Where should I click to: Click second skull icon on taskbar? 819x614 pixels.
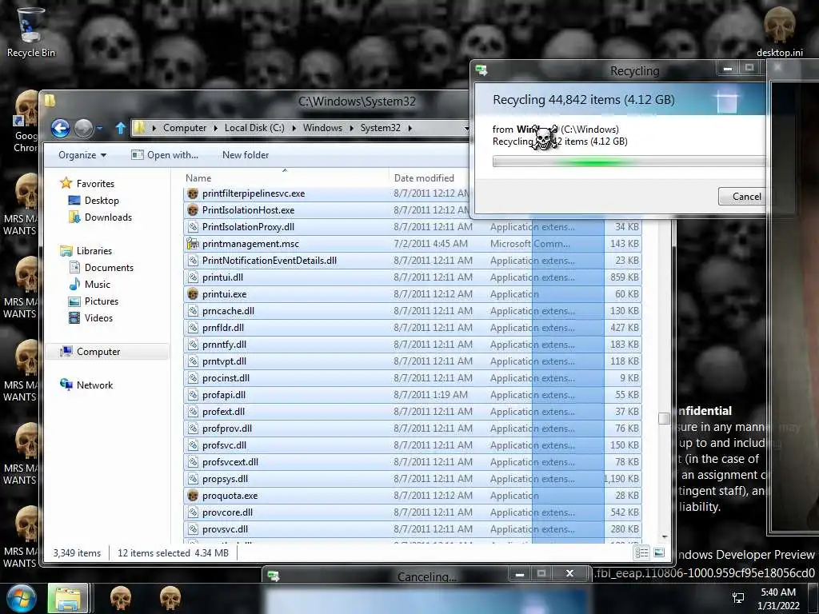click(x=170, y=598)
